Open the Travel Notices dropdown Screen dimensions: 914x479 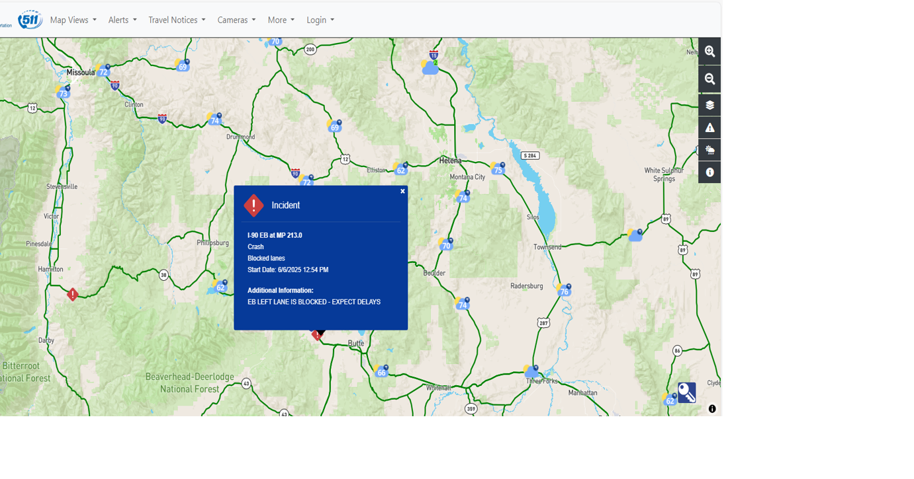point(177,20)
